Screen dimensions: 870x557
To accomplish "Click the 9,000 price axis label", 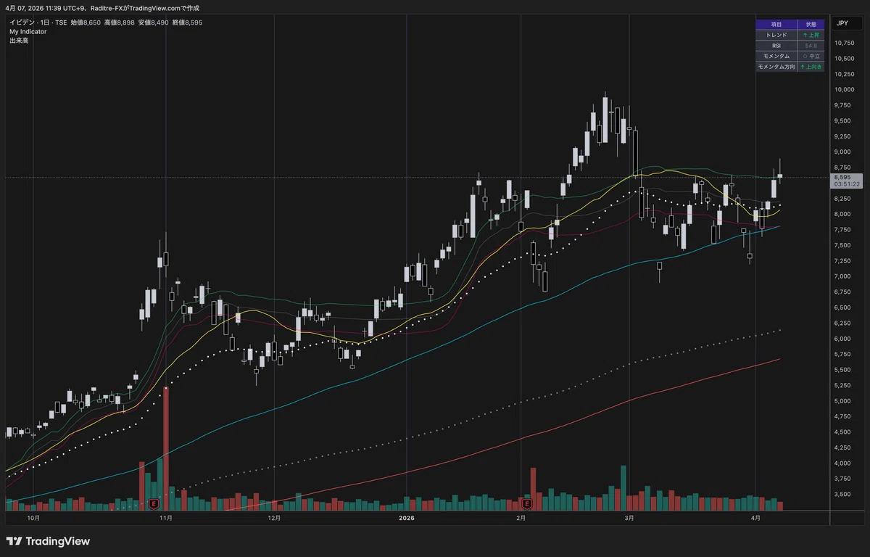I will (842, 152).
